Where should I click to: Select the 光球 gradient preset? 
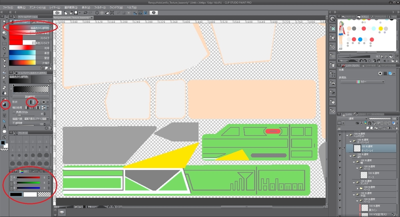[29, 48]
